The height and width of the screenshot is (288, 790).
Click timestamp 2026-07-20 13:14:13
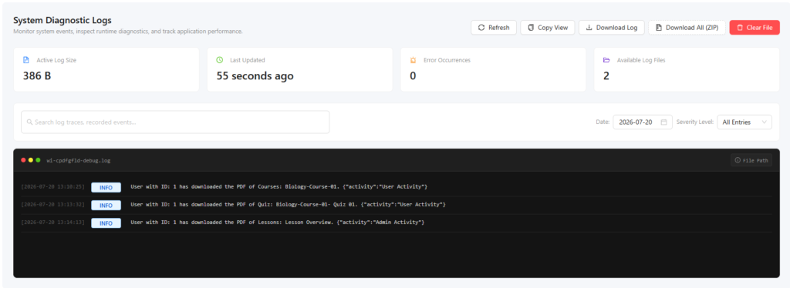[53, 223]
